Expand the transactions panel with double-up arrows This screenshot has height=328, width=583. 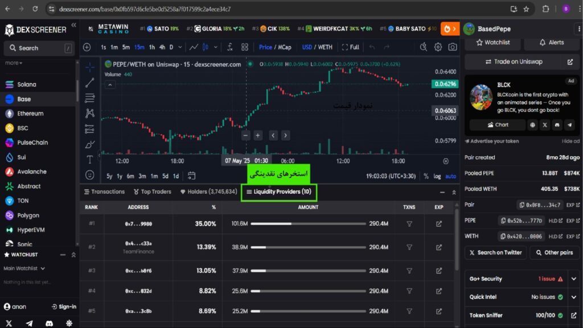click(x=454, y=192)
